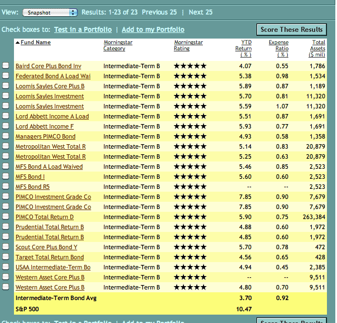Select total assets value 263,384

(x=314, y=217)
